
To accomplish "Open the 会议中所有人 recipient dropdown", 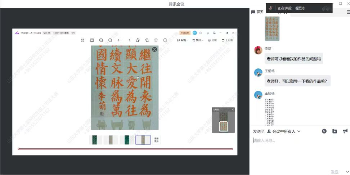I will tap(284, 131).
